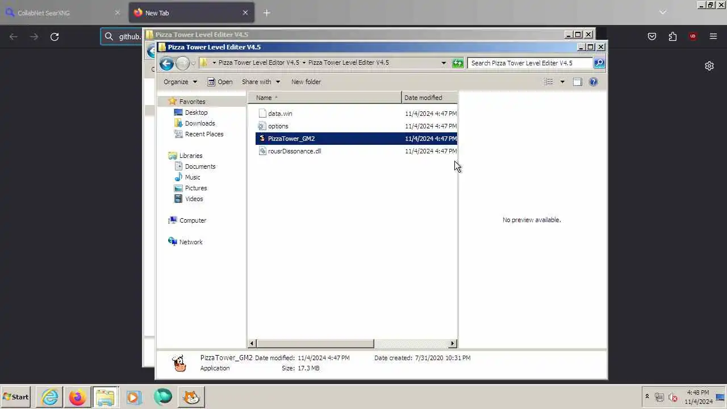This screenshot has height=409, width=727.
Task: Open Internet Explorer from the taskbar
Action: 50,397
